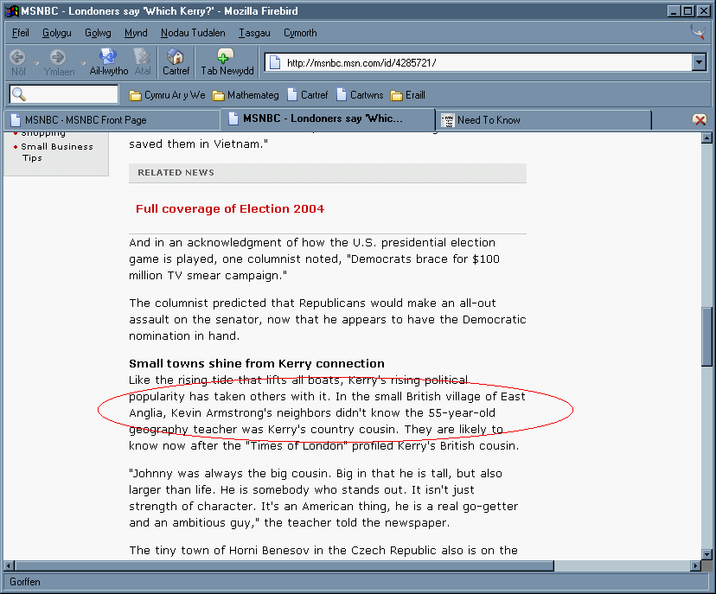
Task: Click RELATED NEWS header text
Action: click(x=176, y=173)
